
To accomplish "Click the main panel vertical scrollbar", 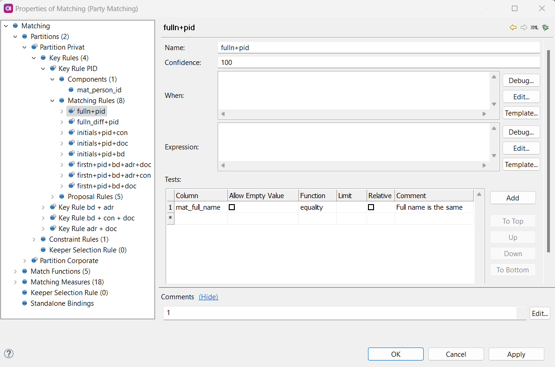I will point(549,151).
